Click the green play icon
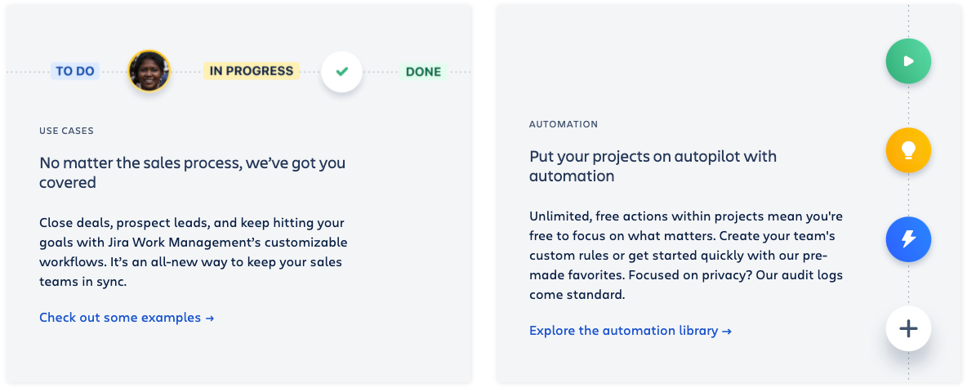Image resolution: width=967 pixels, height=392 pixels. 908,61
